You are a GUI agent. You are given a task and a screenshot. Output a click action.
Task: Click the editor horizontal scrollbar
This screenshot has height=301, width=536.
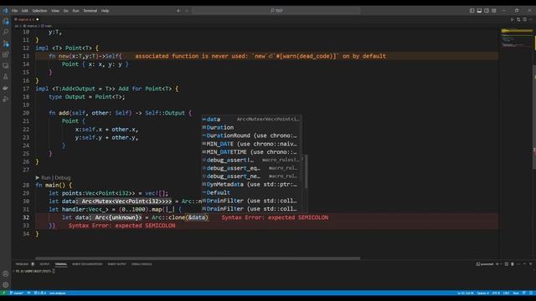point(198,258)
